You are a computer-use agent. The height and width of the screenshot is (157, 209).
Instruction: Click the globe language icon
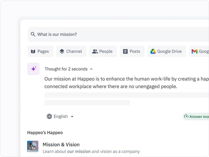tap(49, 116)
